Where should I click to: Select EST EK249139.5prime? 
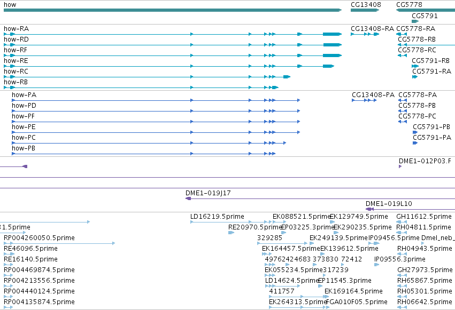tap(338, 238)
